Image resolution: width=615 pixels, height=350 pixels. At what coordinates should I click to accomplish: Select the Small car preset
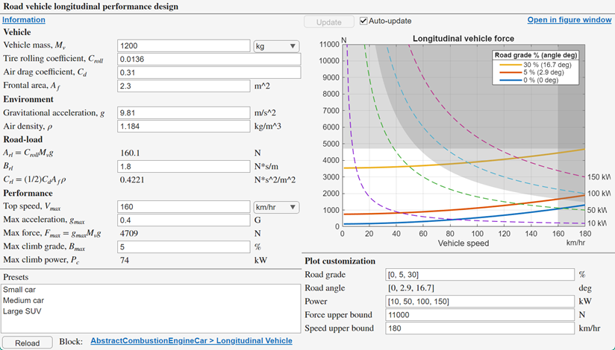(19, 290)
